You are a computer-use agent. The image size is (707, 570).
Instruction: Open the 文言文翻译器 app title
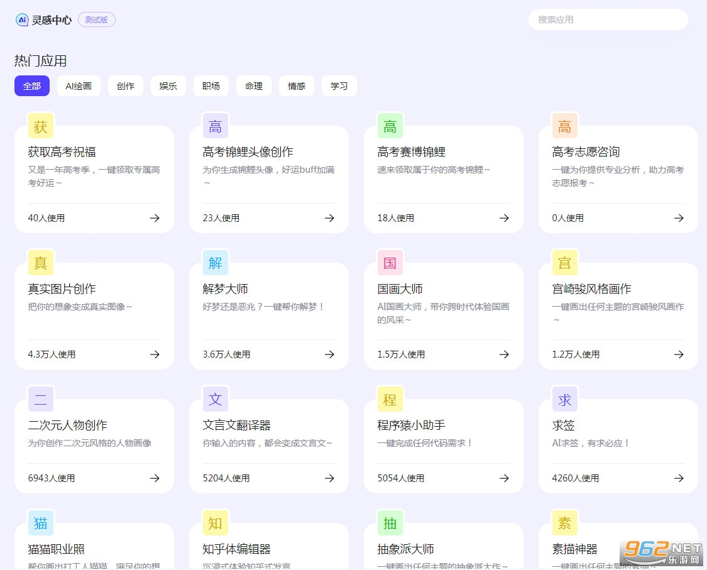pos(237,425)
